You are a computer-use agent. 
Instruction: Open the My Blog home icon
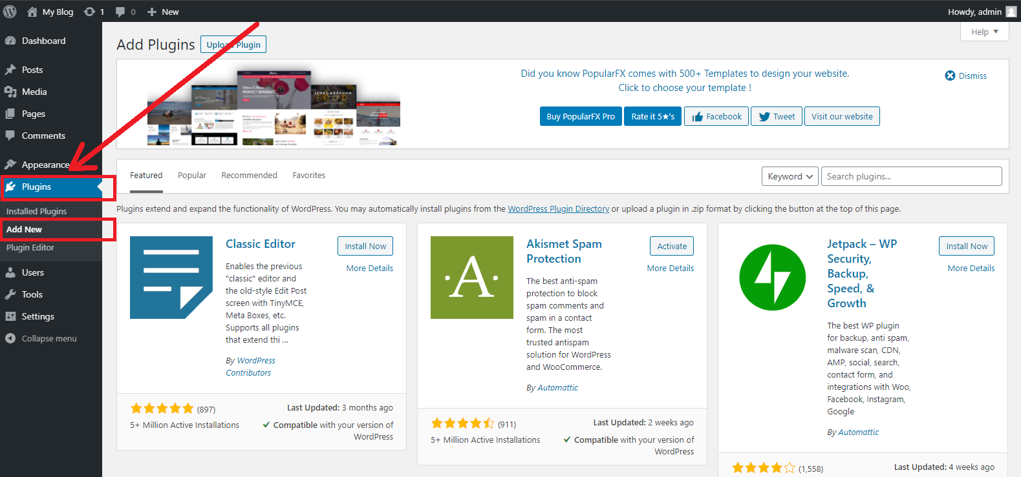point(32,12)
